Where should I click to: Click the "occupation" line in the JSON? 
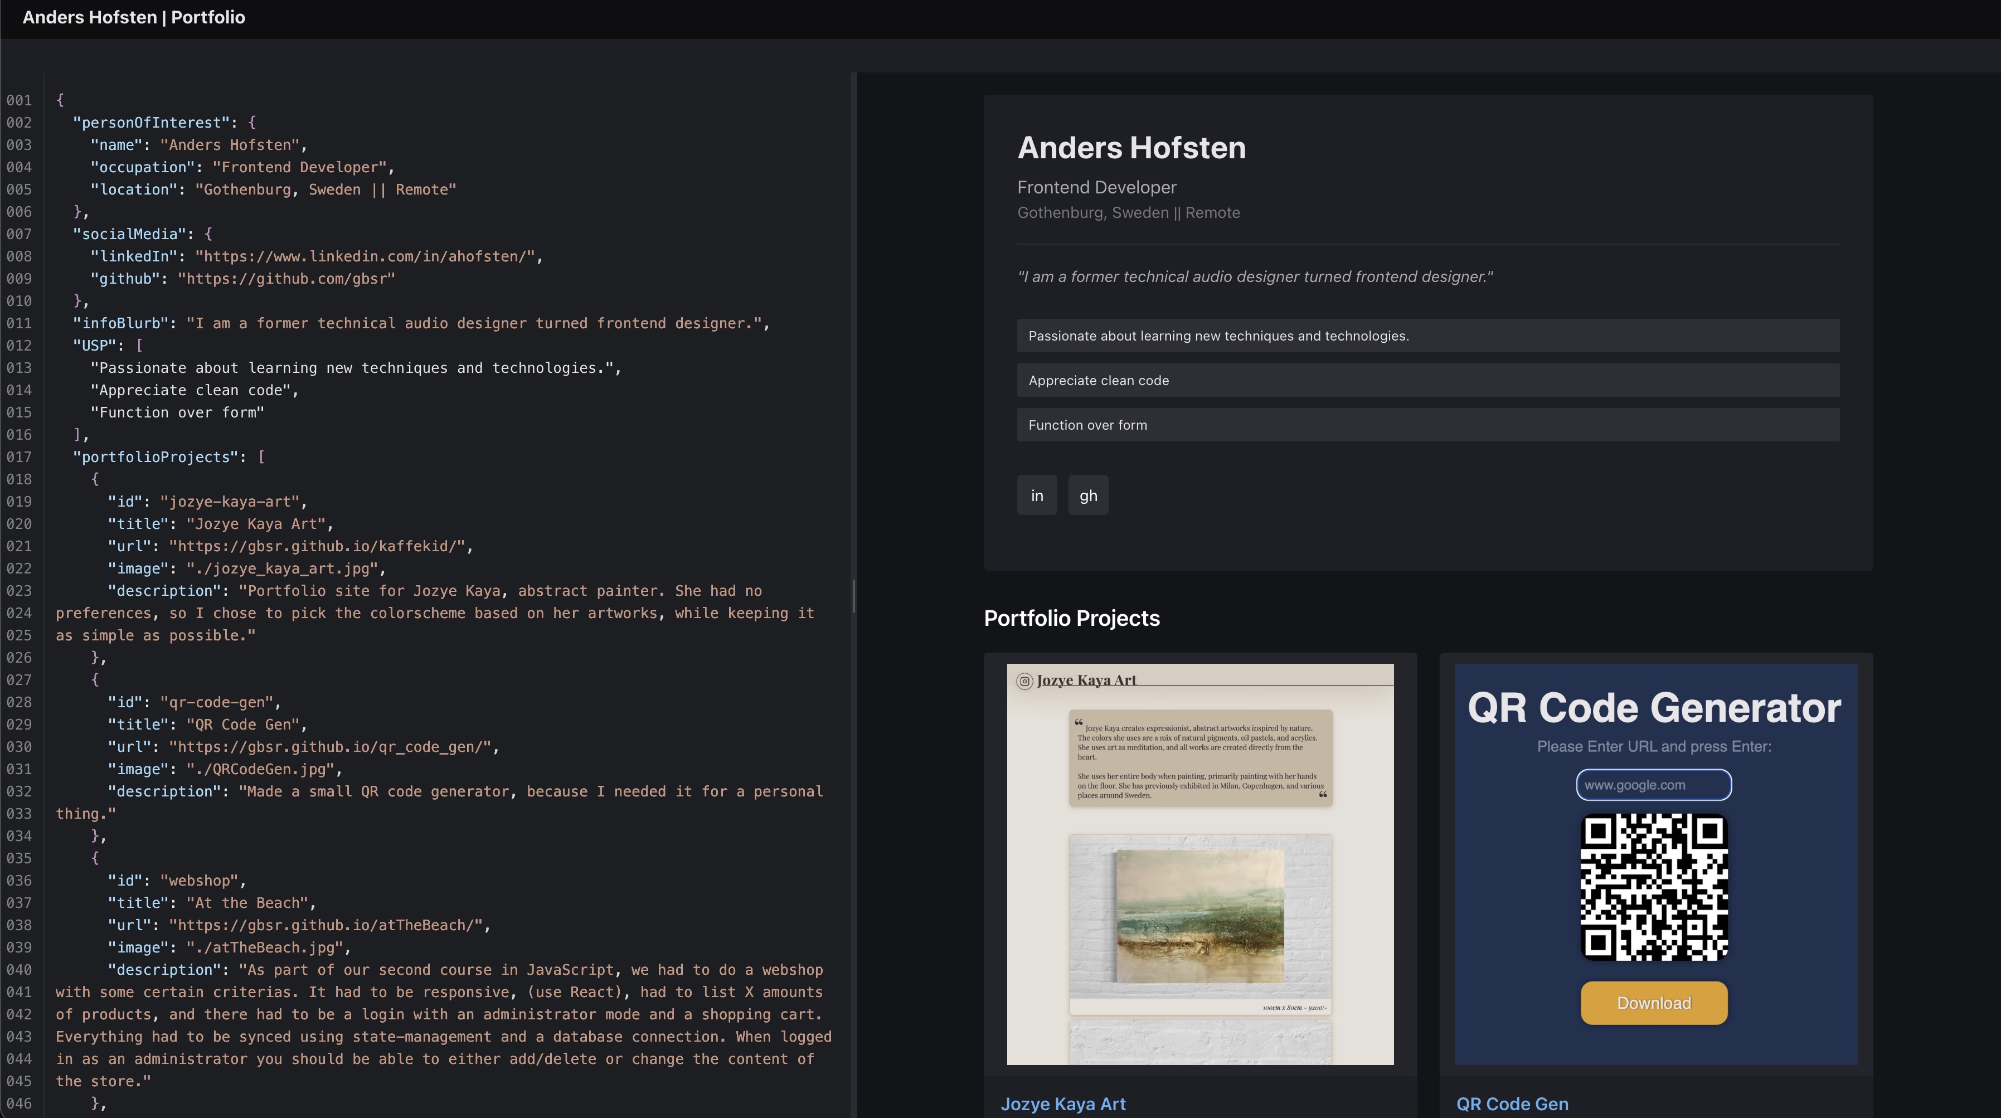(x=242, y=167)
